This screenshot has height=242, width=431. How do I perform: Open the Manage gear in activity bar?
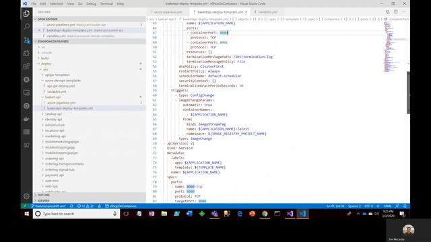pyautogui.click(x=26, y=196)
